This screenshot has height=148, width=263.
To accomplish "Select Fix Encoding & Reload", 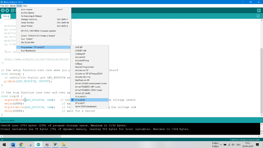I will coord(43,16).
